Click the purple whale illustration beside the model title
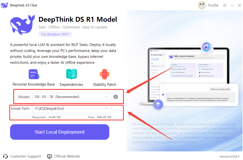 [22, 25]
